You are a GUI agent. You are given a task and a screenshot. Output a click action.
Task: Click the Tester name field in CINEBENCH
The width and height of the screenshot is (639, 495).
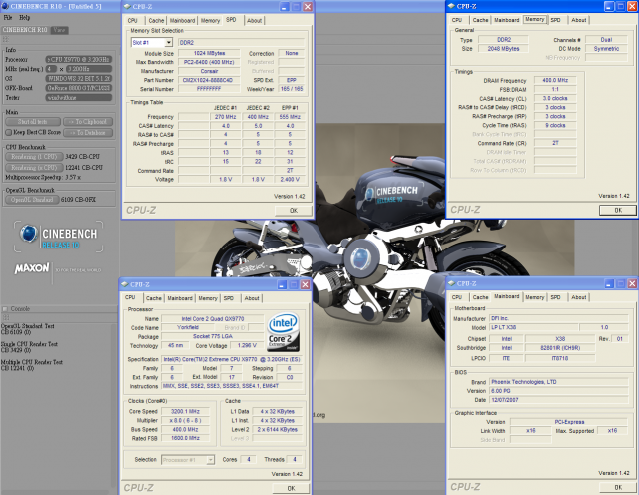tap(78, 98)
